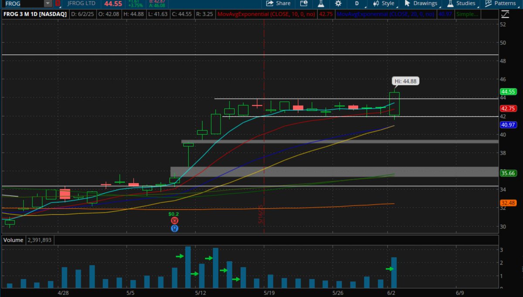Click the red clipboard link icon beside symbol
Screen dimensions: 523x297
click(x=58, y=3)
